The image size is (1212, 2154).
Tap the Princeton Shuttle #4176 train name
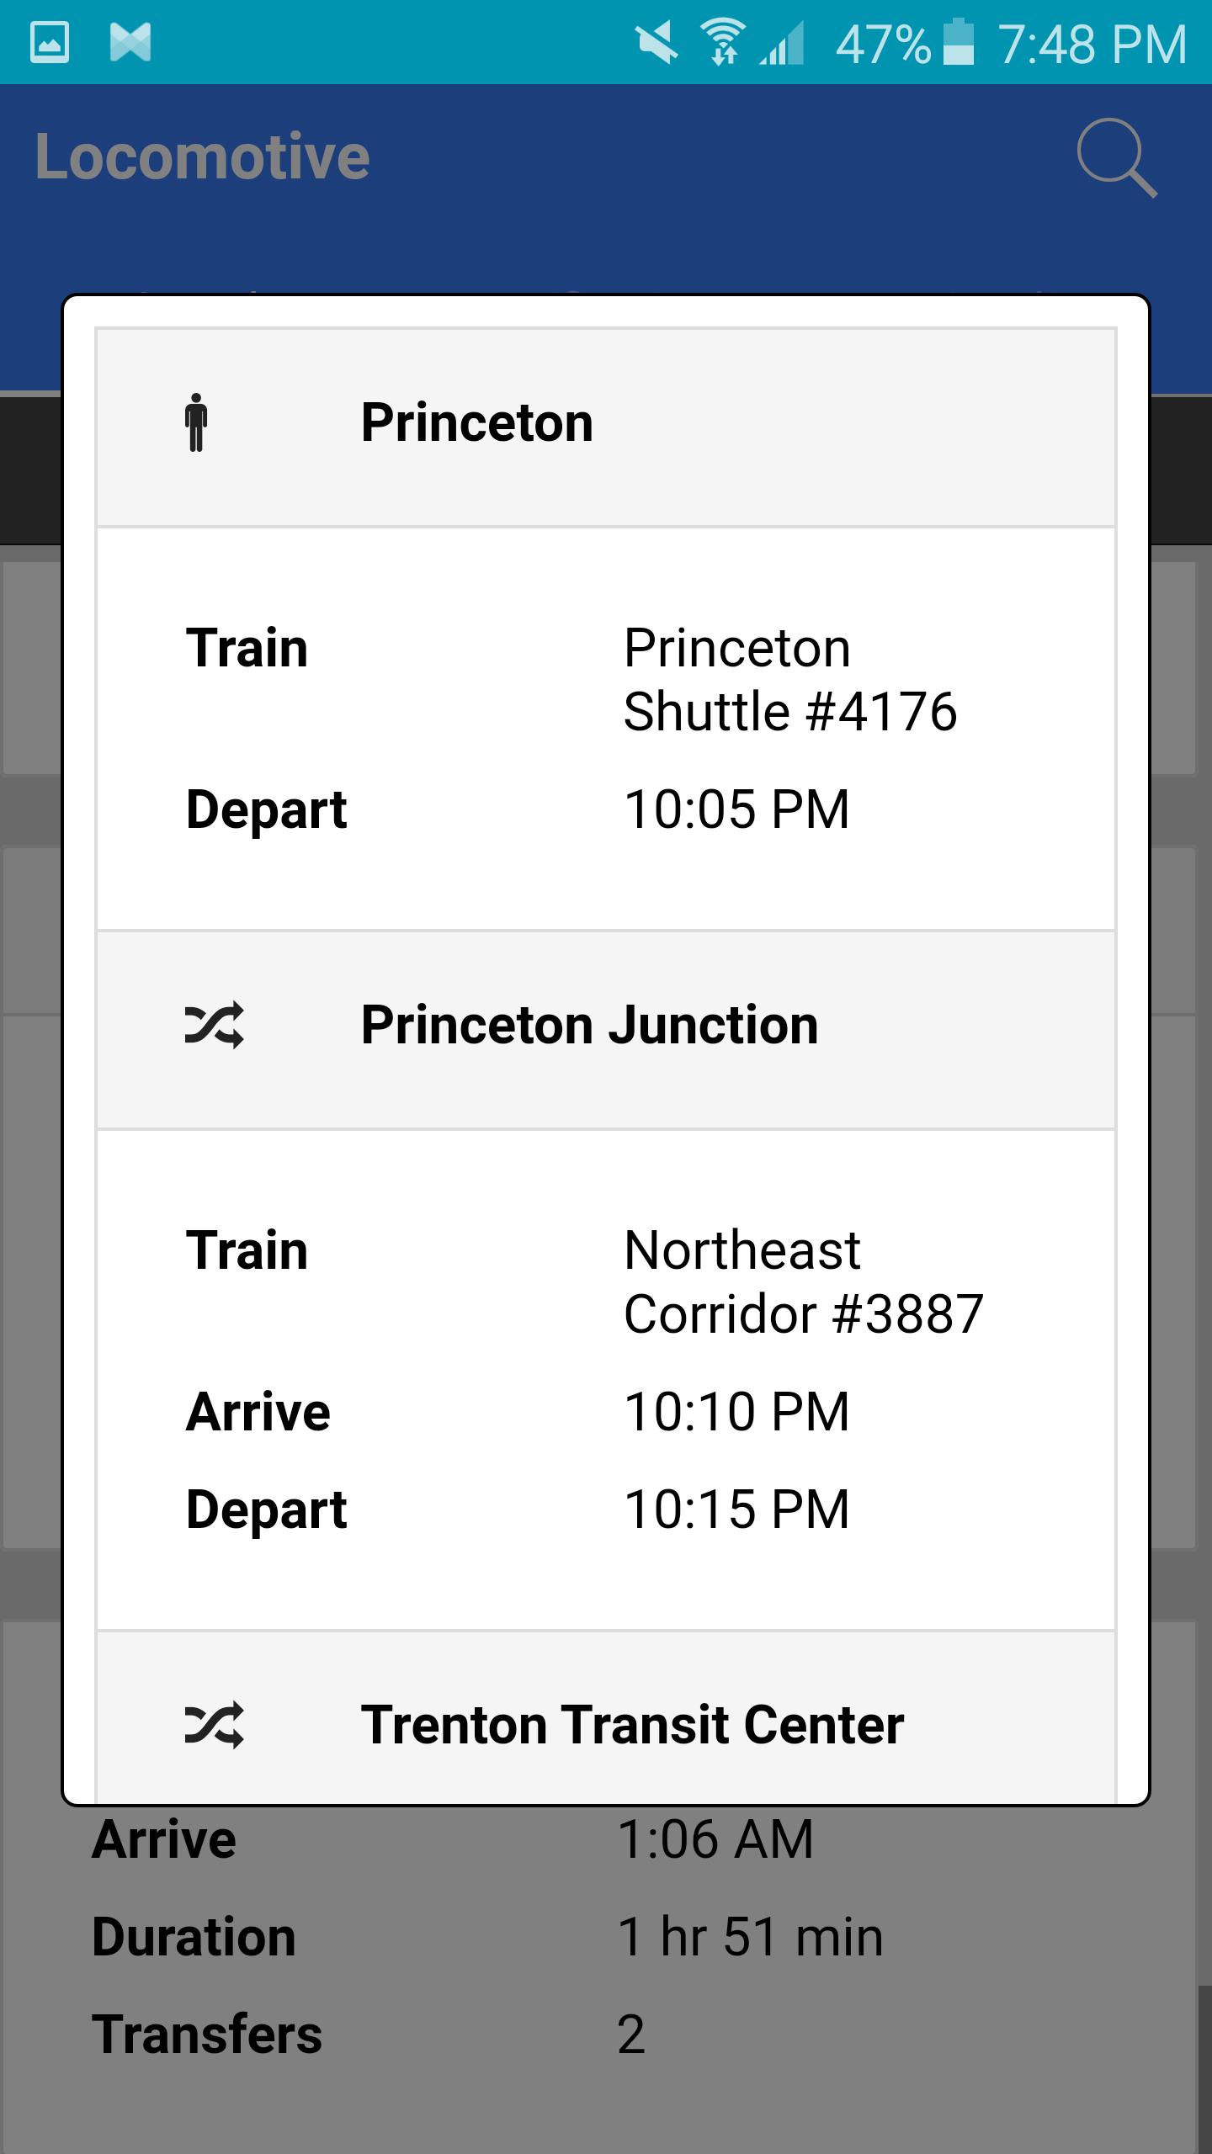[789, 680]
